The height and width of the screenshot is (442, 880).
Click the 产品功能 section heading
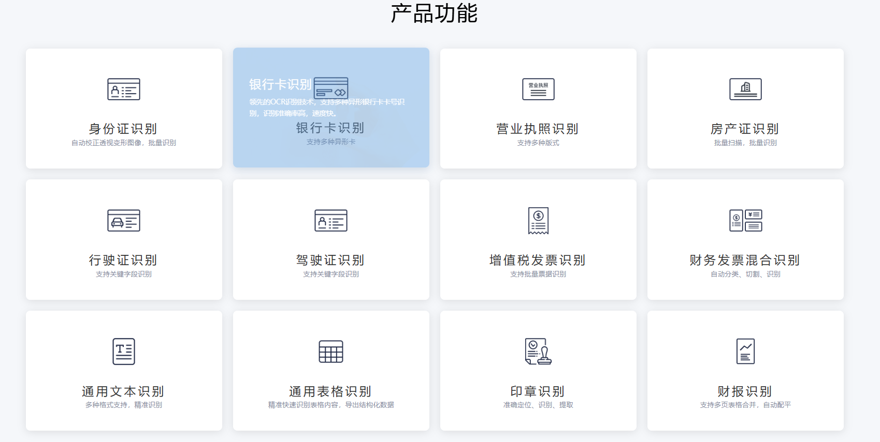(x=434, y=13)
